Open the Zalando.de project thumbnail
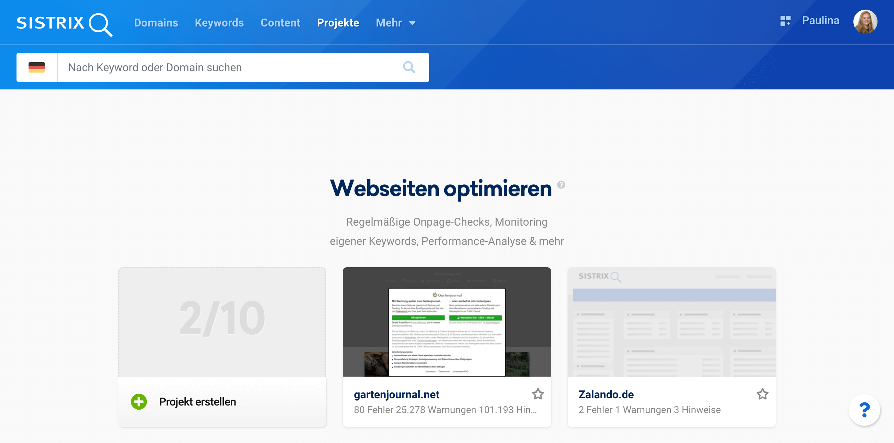 pos(672,322)
